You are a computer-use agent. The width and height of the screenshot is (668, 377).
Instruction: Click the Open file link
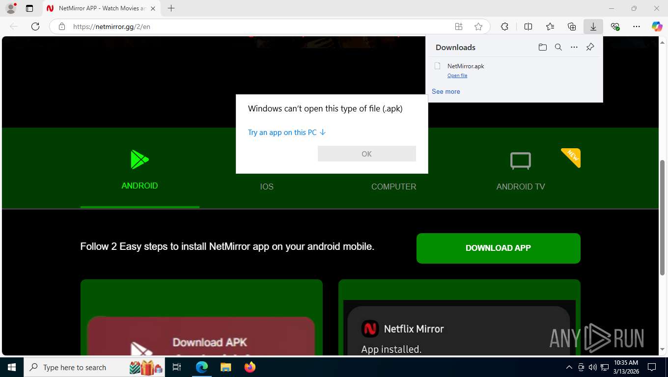(457, 76)
